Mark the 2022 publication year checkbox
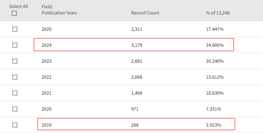 coord(15,77)
